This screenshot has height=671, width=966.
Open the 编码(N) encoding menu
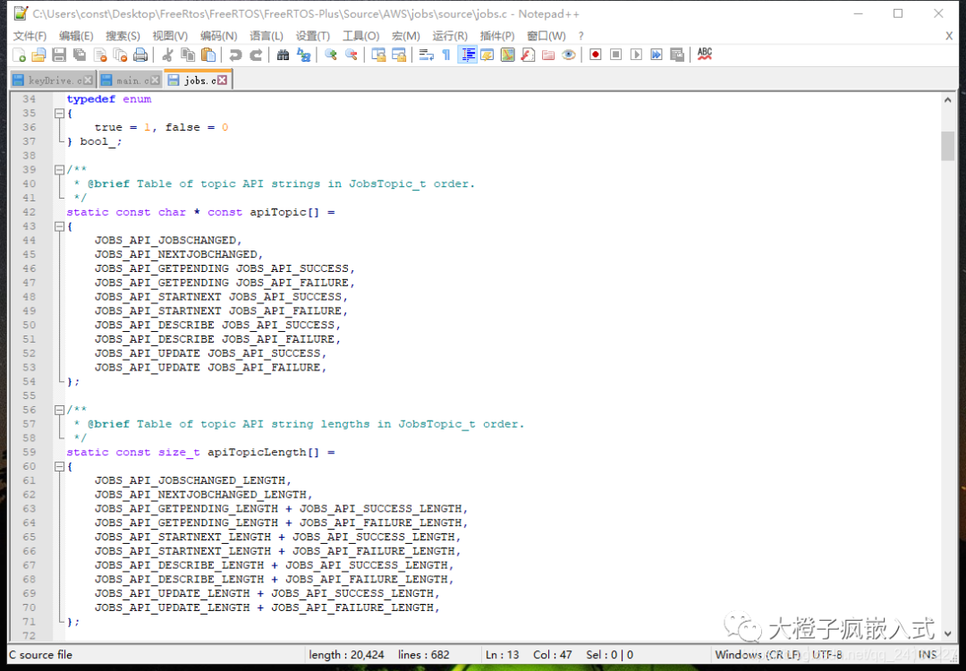[218, 36]
